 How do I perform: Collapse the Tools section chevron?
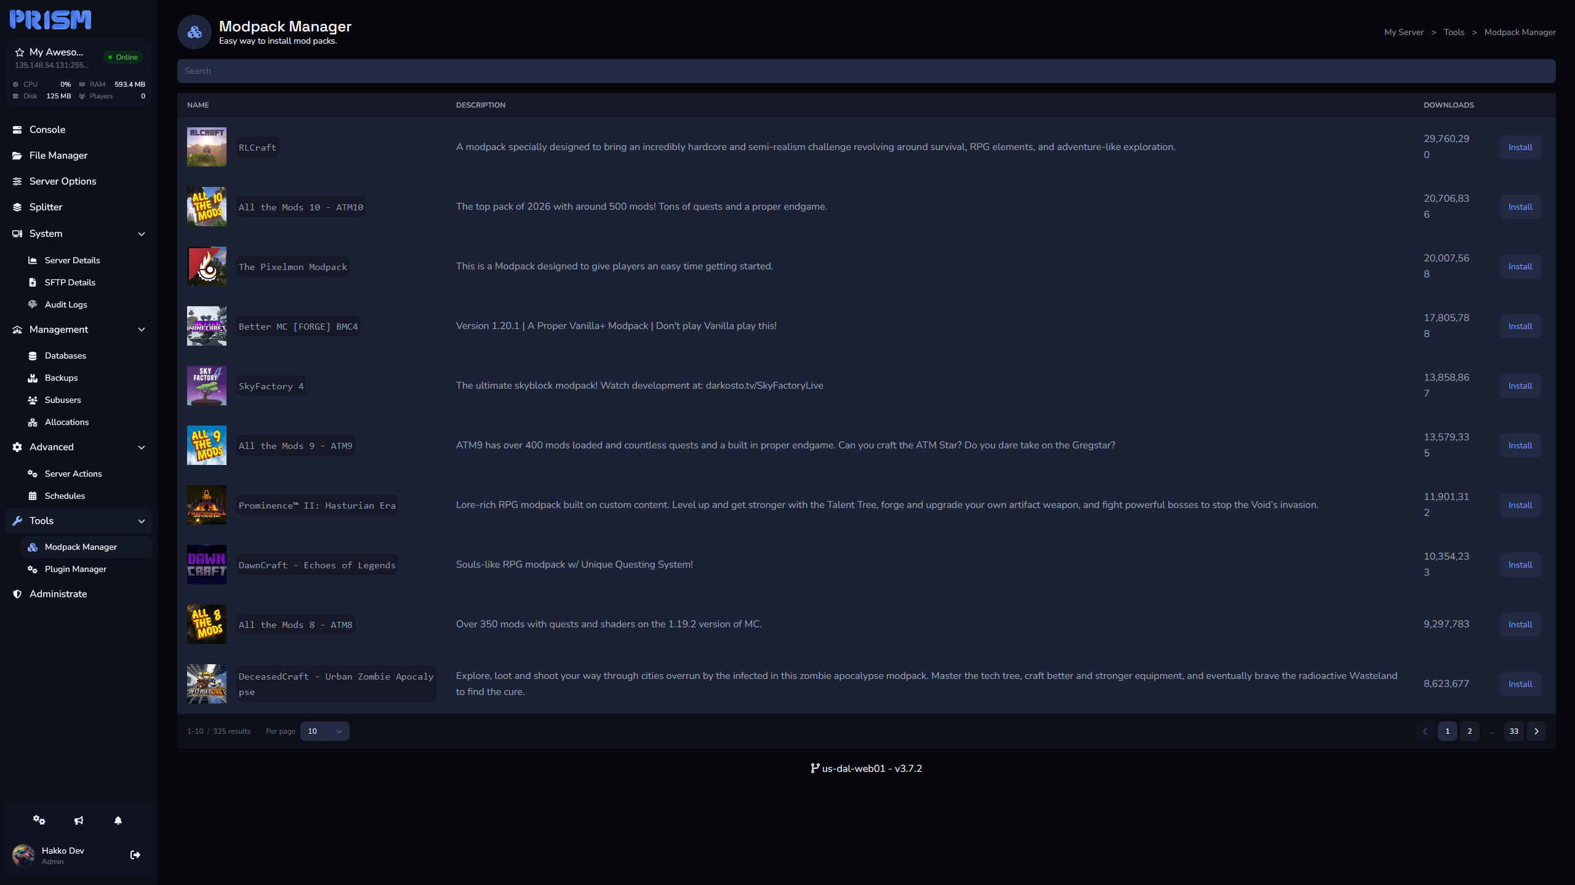[x=142, y=521]
